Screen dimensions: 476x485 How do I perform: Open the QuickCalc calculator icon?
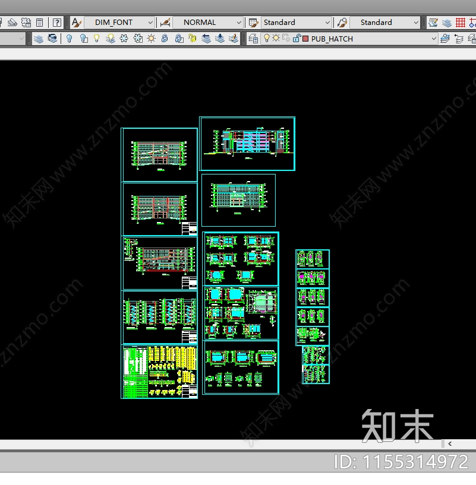tap(40, 23)
